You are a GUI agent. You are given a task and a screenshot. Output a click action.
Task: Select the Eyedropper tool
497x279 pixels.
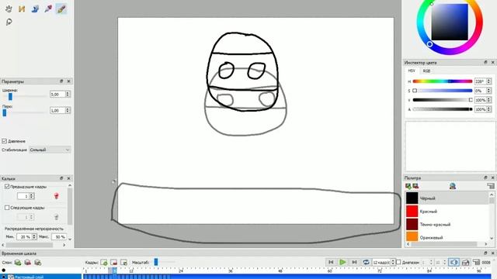point(48,9)
